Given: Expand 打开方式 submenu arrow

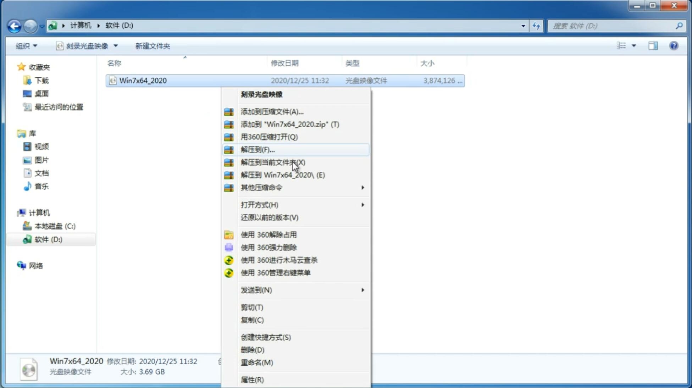Looking at the screenshot, I should tap(362, 205).
